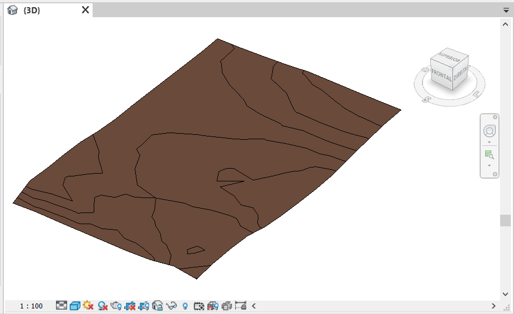The width and height of the screenshot is (514, 314).
Task: Open the rendering dialog teapot icon
Action: (116, 306)
